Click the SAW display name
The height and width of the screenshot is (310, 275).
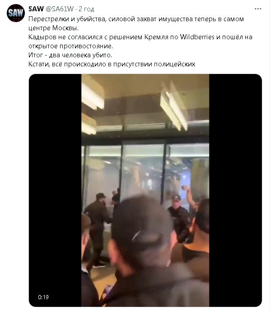36,9
